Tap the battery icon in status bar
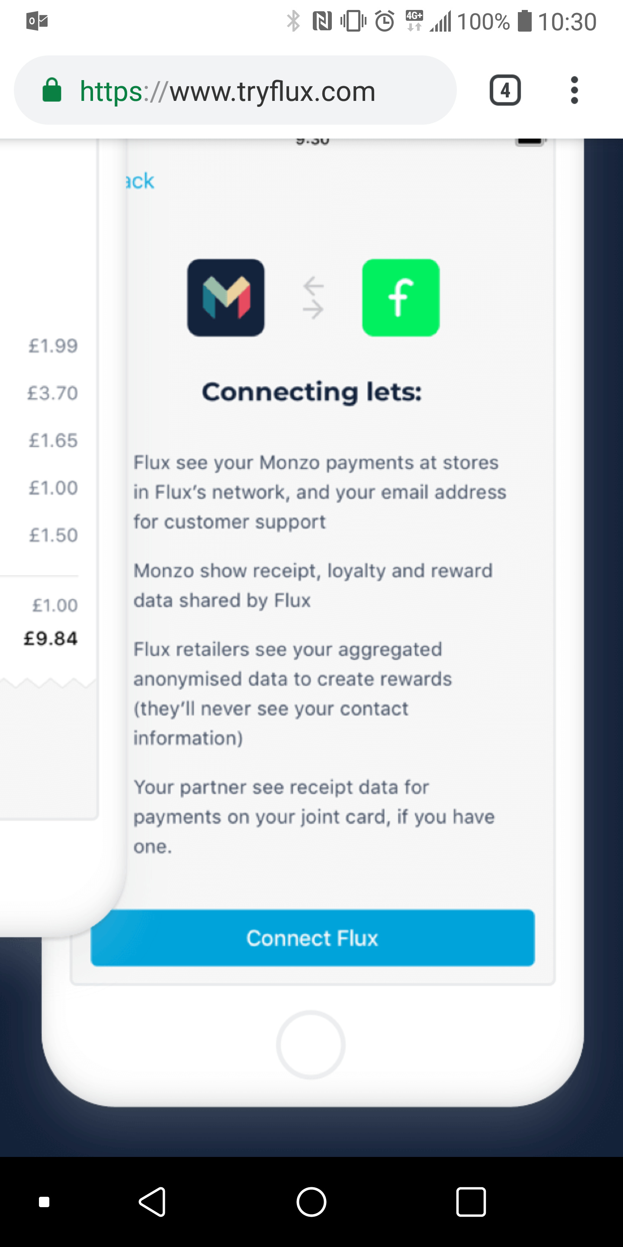The width and height of the screenshot is (623, 1247). [524, 21]
